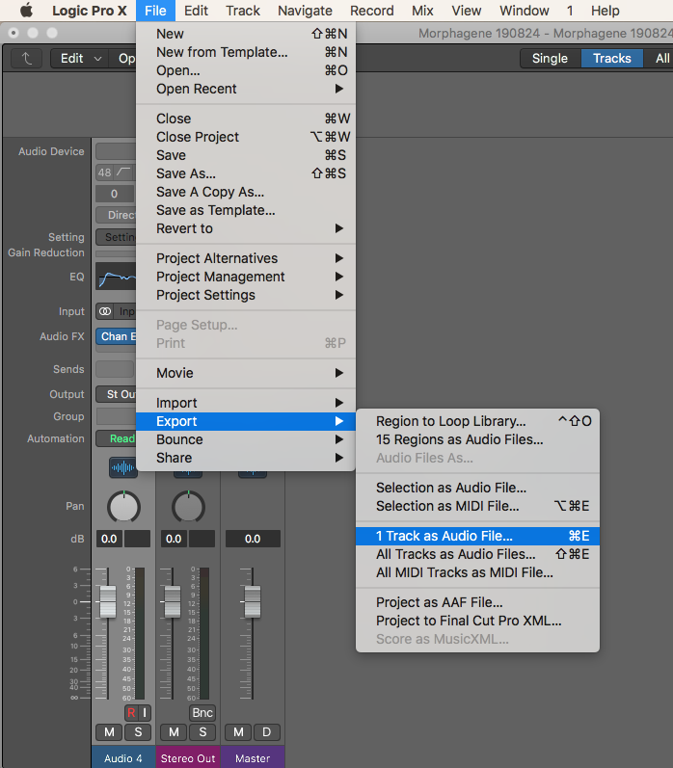Click Bnc button on Stereo Out
Screen dimensions: 673x768
click(202, 713)
